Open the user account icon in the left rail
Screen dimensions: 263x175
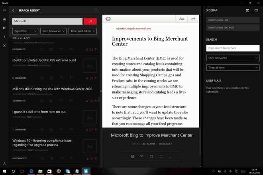[x=4, y=163]
